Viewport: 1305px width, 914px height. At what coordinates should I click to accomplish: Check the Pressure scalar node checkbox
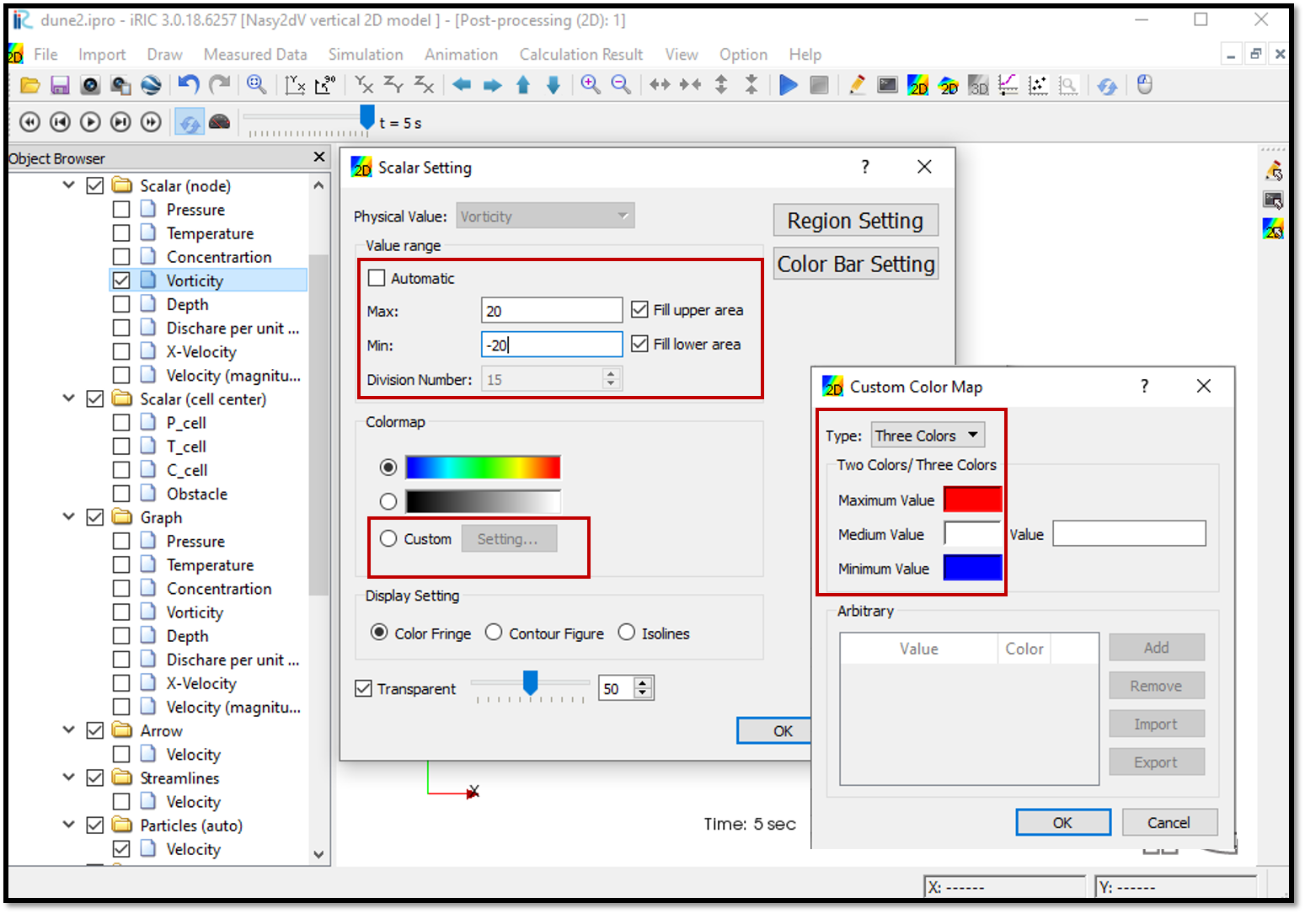pos(121,209)
